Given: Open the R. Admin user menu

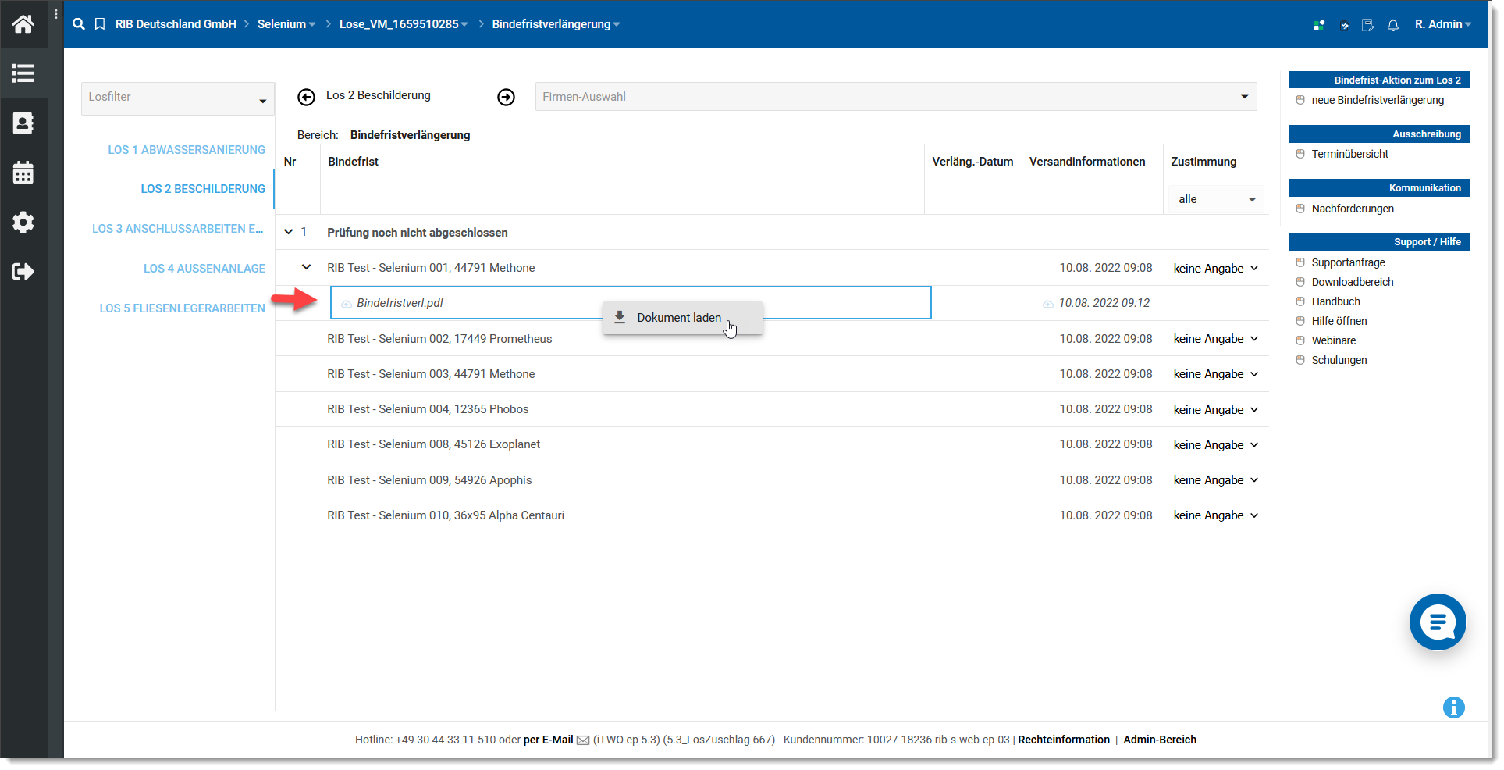Looking at the screenshot, I should click(x=1443, y=24).
